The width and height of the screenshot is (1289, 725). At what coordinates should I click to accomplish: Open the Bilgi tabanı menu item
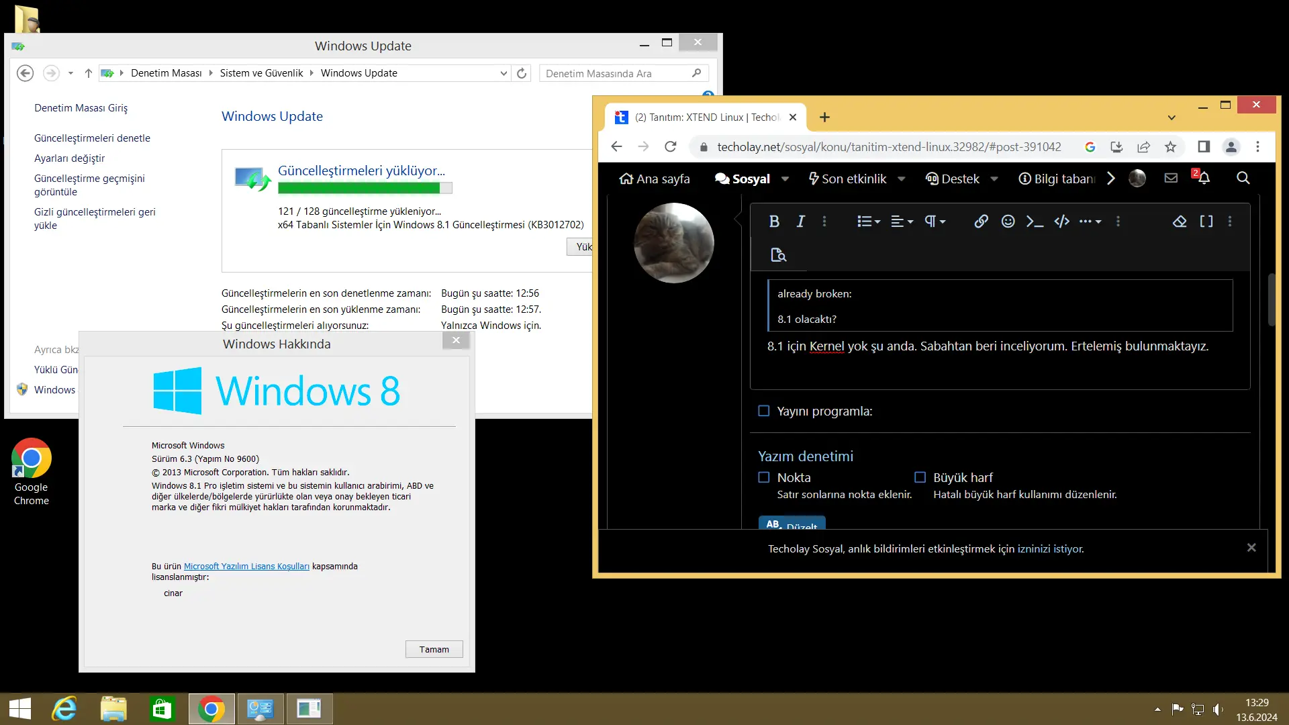click(1057, 179)
